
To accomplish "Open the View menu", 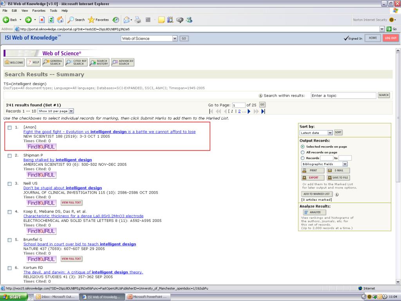I will coord(25,11).
